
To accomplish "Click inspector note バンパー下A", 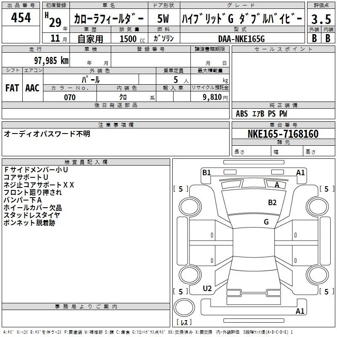I will 23,200.
